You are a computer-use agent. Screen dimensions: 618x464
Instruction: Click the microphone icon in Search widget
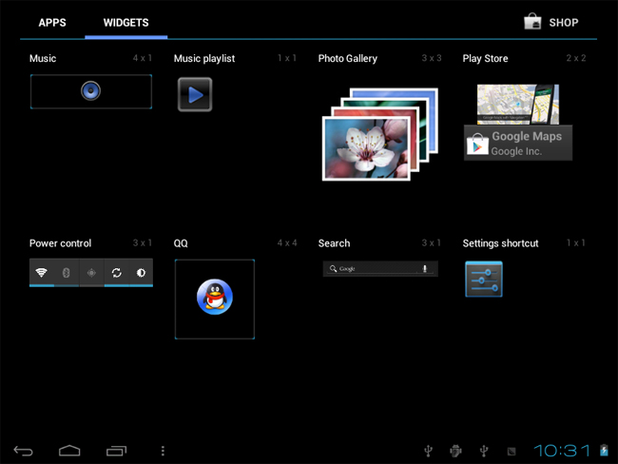tap(425, 269)
